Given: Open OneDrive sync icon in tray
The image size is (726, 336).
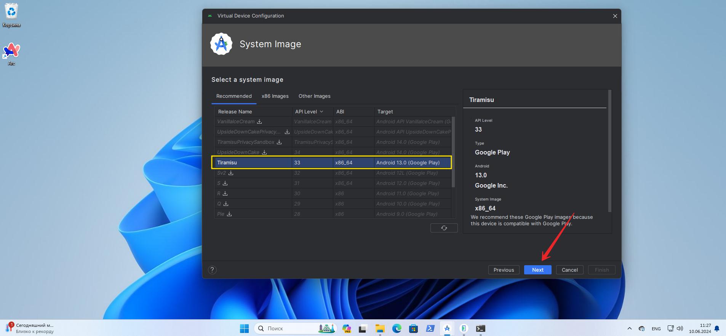Looking at the screenshot, I should pos(642,328).
